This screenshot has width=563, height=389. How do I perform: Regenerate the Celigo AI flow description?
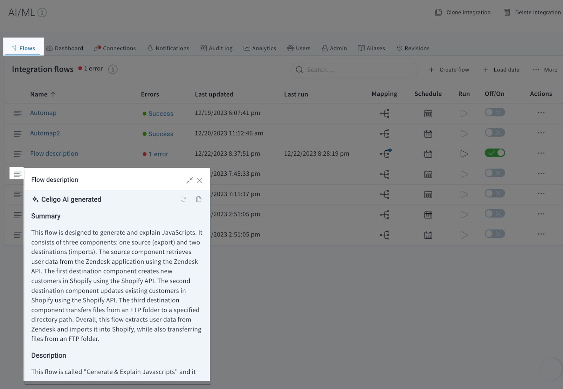pyautogui.click(x=183, y=199)
